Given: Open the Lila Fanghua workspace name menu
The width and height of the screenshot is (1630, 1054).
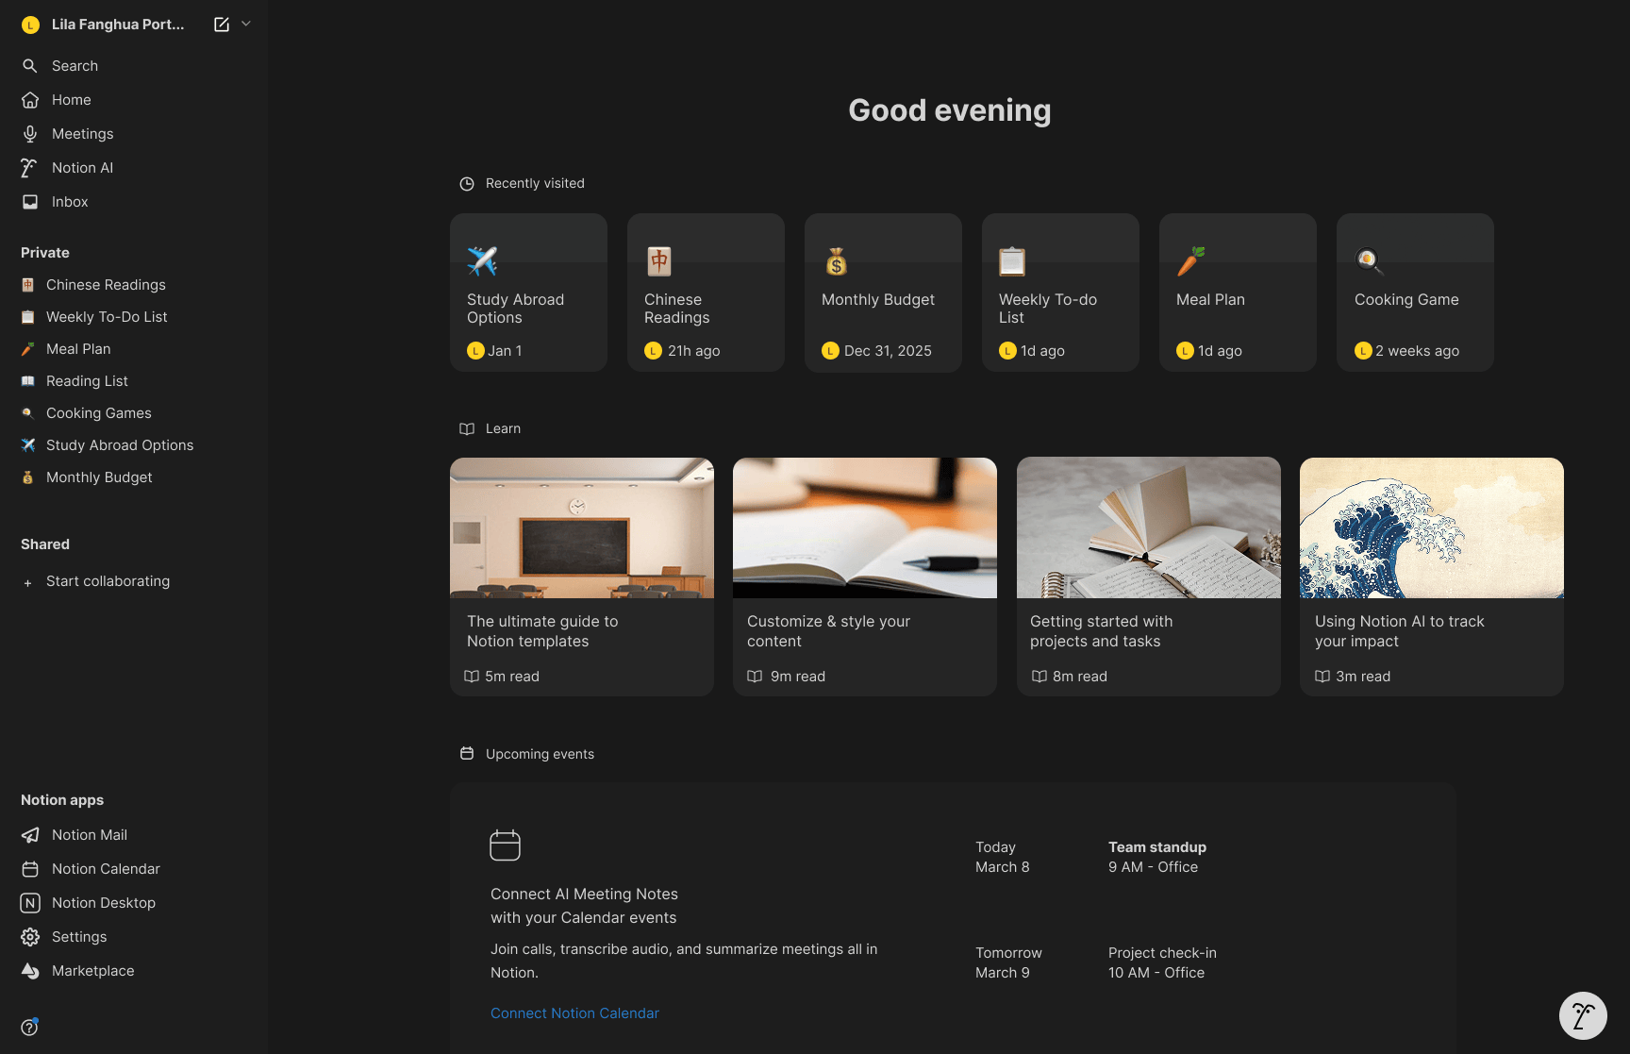Looking at the screenshot, I should coord(118,25).
